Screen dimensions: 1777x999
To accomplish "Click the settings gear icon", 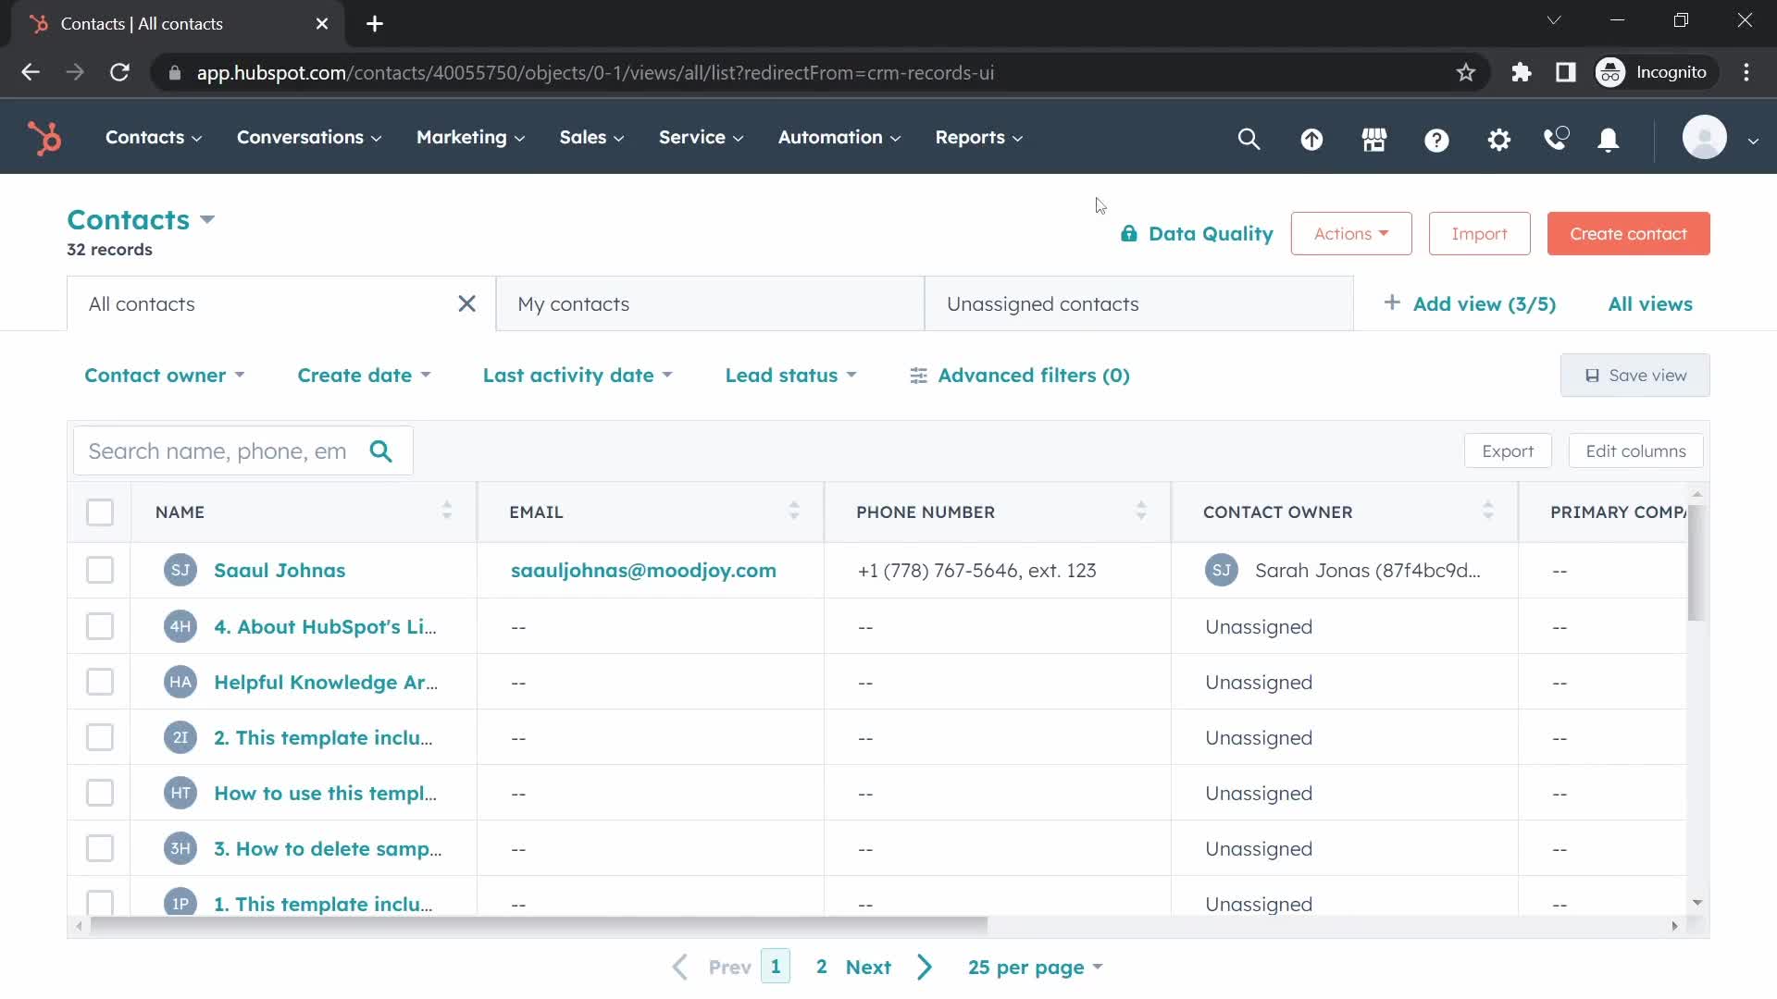I will point(1498,138).
